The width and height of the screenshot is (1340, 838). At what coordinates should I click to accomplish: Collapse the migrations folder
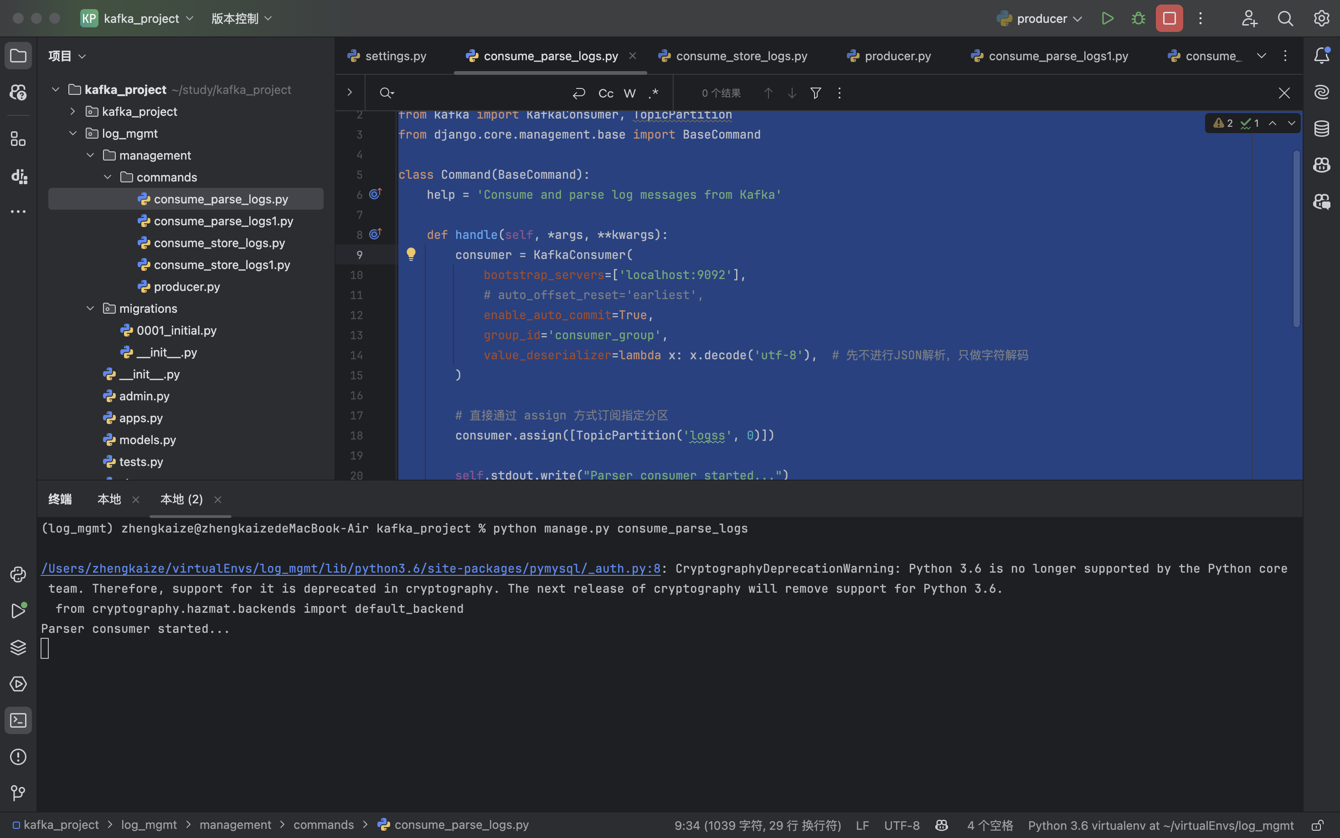pyautogui.click(x=90, y=309)
